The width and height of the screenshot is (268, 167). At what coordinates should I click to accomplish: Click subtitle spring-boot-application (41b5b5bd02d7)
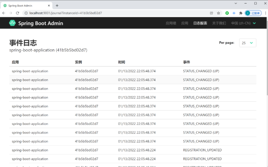click(x=48, y=50)
